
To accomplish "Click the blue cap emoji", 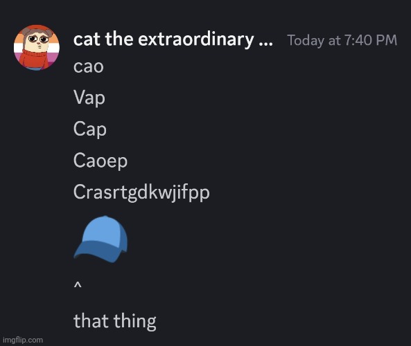I will tap(100, 239).
